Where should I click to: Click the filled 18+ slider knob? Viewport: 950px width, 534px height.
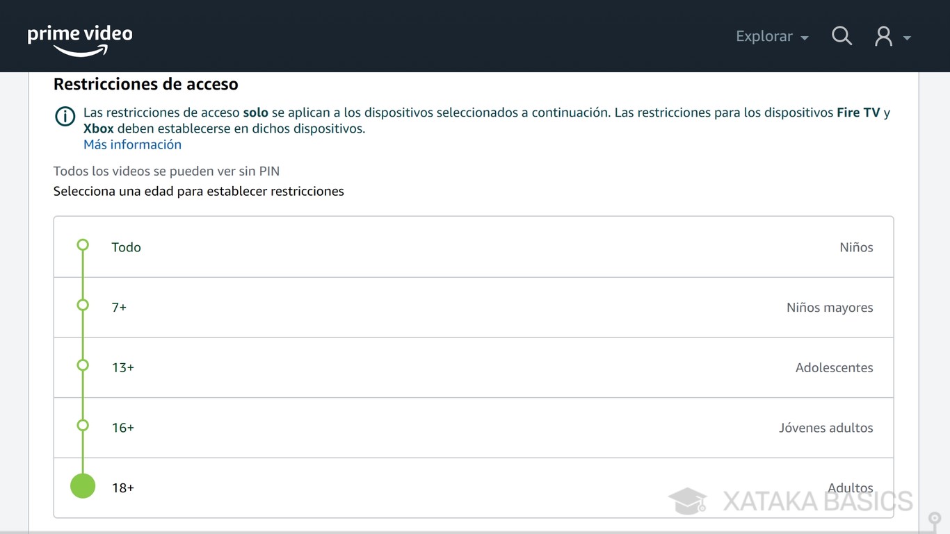83,486
